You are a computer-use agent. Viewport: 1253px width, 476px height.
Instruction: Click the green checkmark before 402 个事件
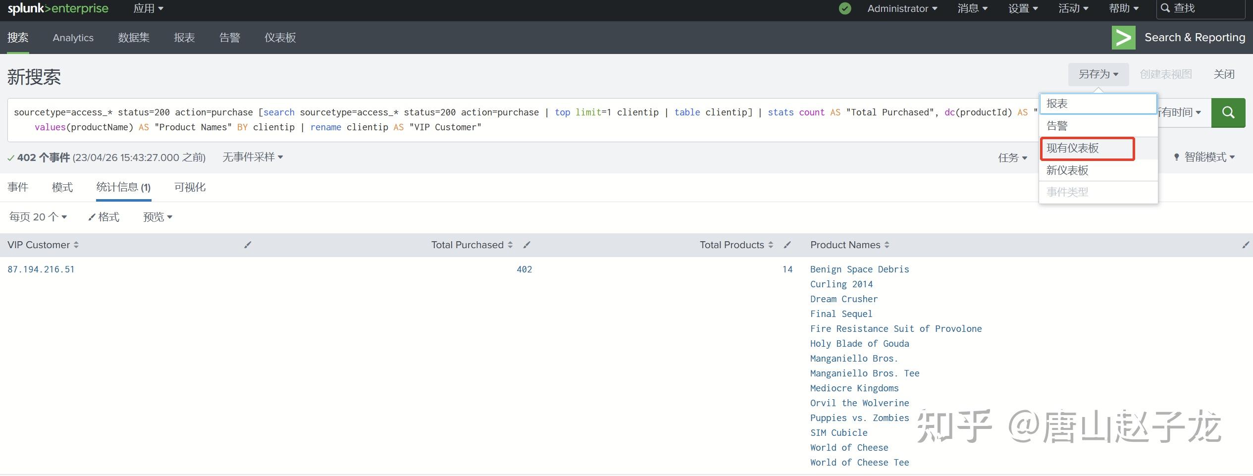pyautogui.click(x=10, y=158)
